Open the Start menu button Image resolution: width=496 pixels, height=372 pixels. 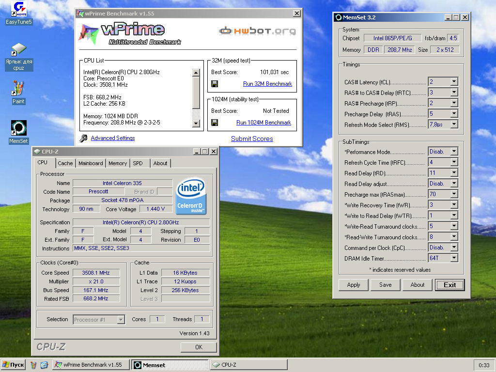pyautogui.click(x=14, y=365)
